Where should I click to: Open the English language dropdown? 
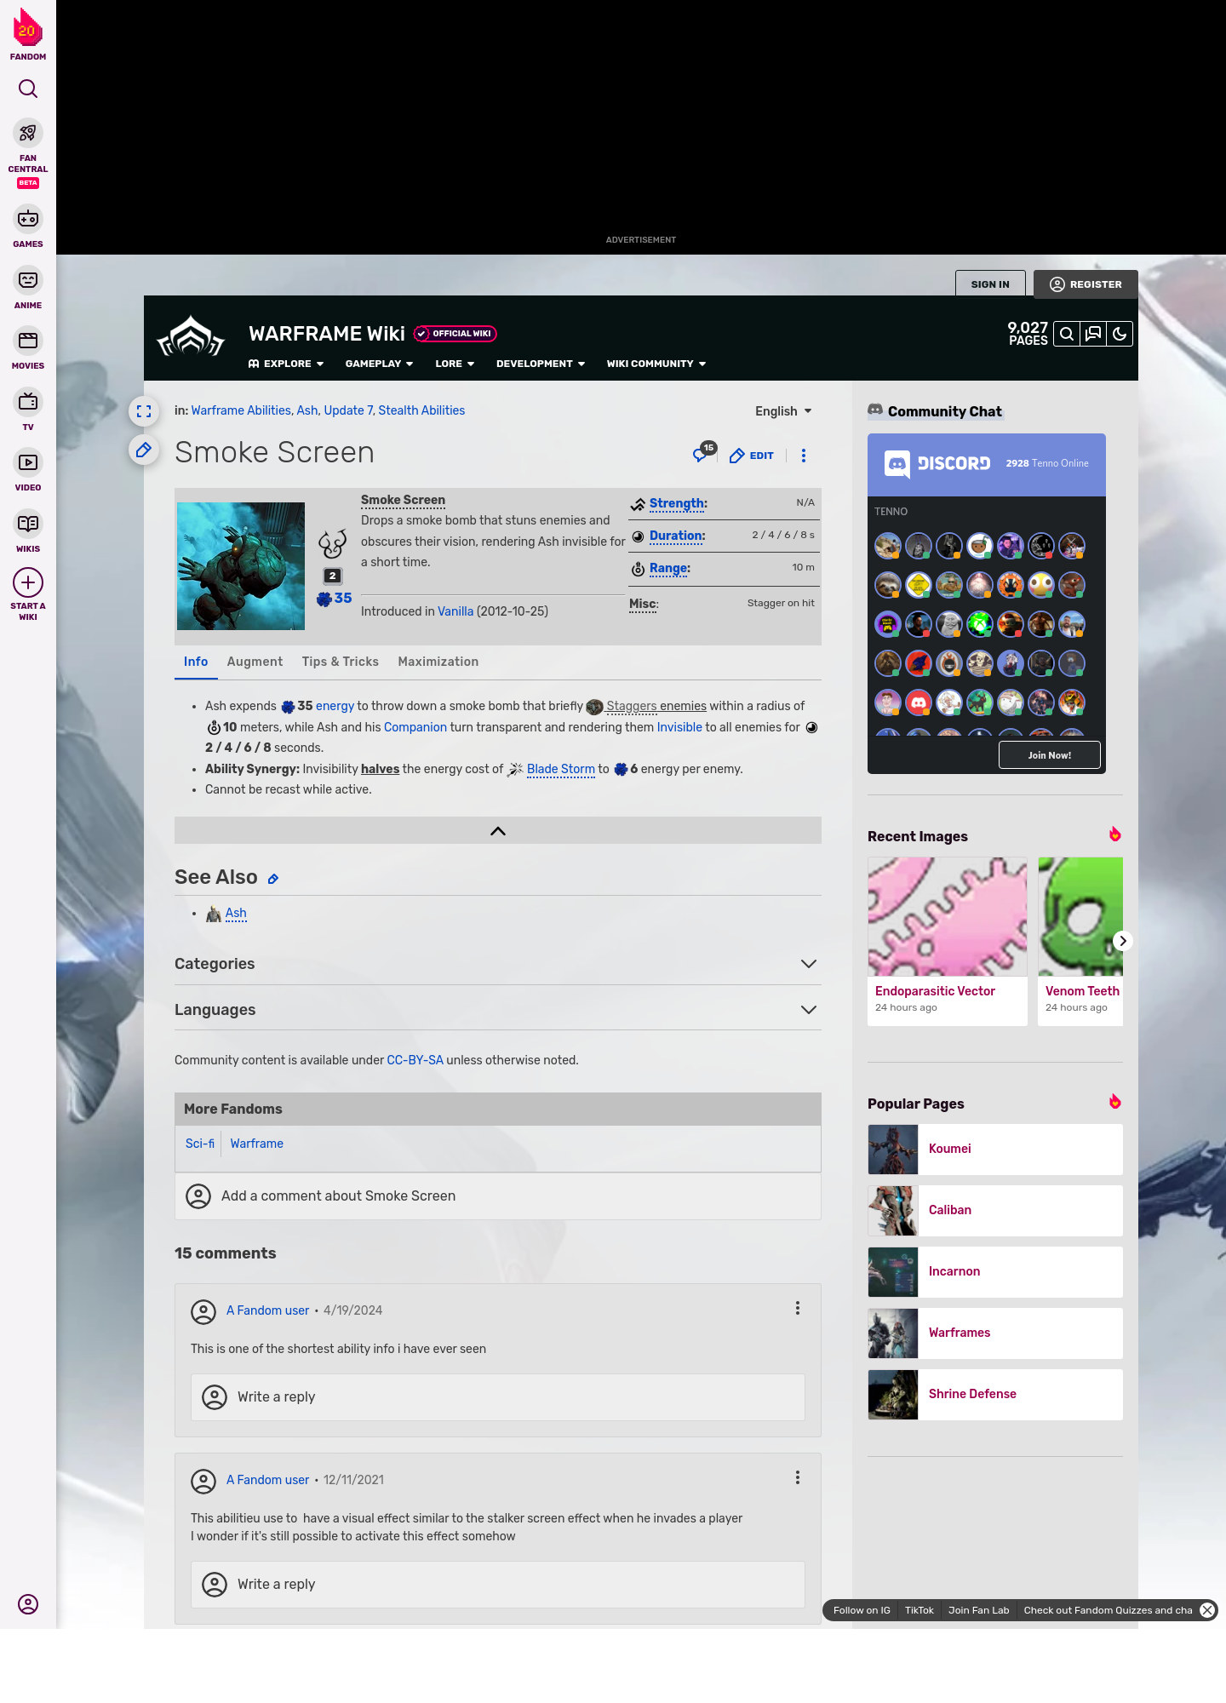(783, 411)
